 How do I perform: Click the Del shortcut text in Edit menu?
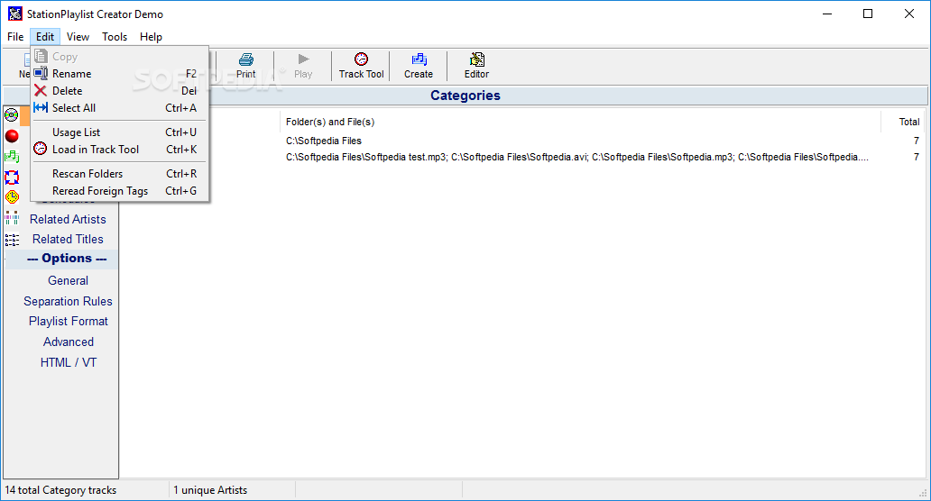tap(189, 91)
